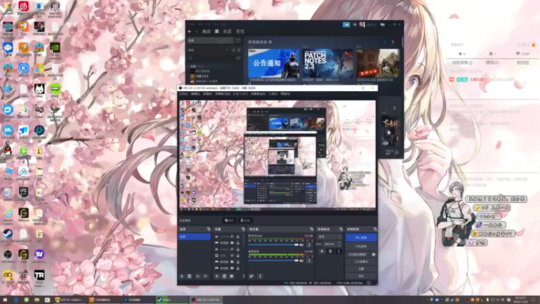Switch to Steam Store tab
Screen dimensions: 540x304
point(207,31)
